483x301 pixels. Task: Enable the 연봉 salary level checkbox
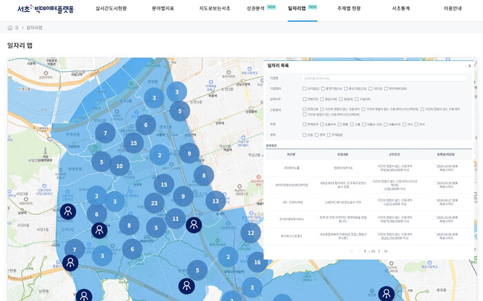[305, 99]
